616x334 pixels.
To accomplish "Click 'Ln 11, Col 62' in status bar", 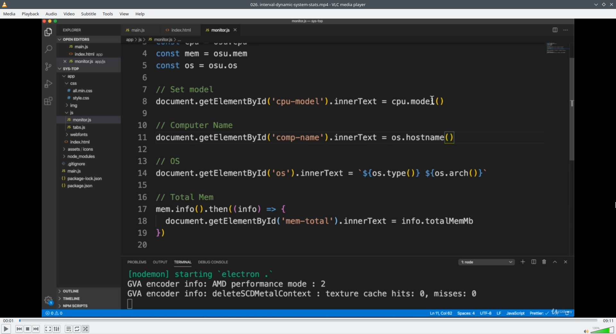I will click(x=441, y=313).
